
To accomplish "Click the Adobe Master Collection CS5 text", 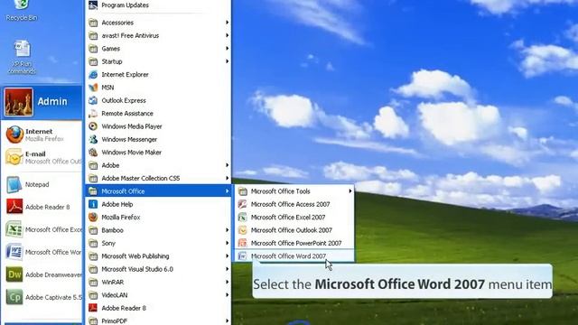I will coord(141,179).
